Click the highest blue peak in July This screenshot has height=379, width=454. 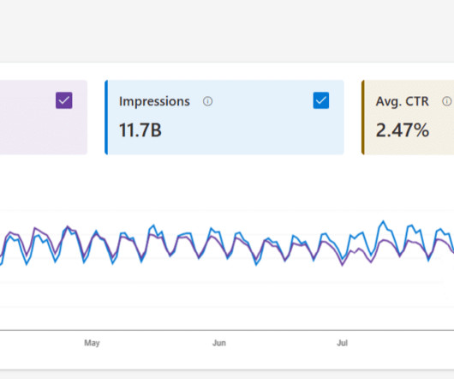pos(384,222)
